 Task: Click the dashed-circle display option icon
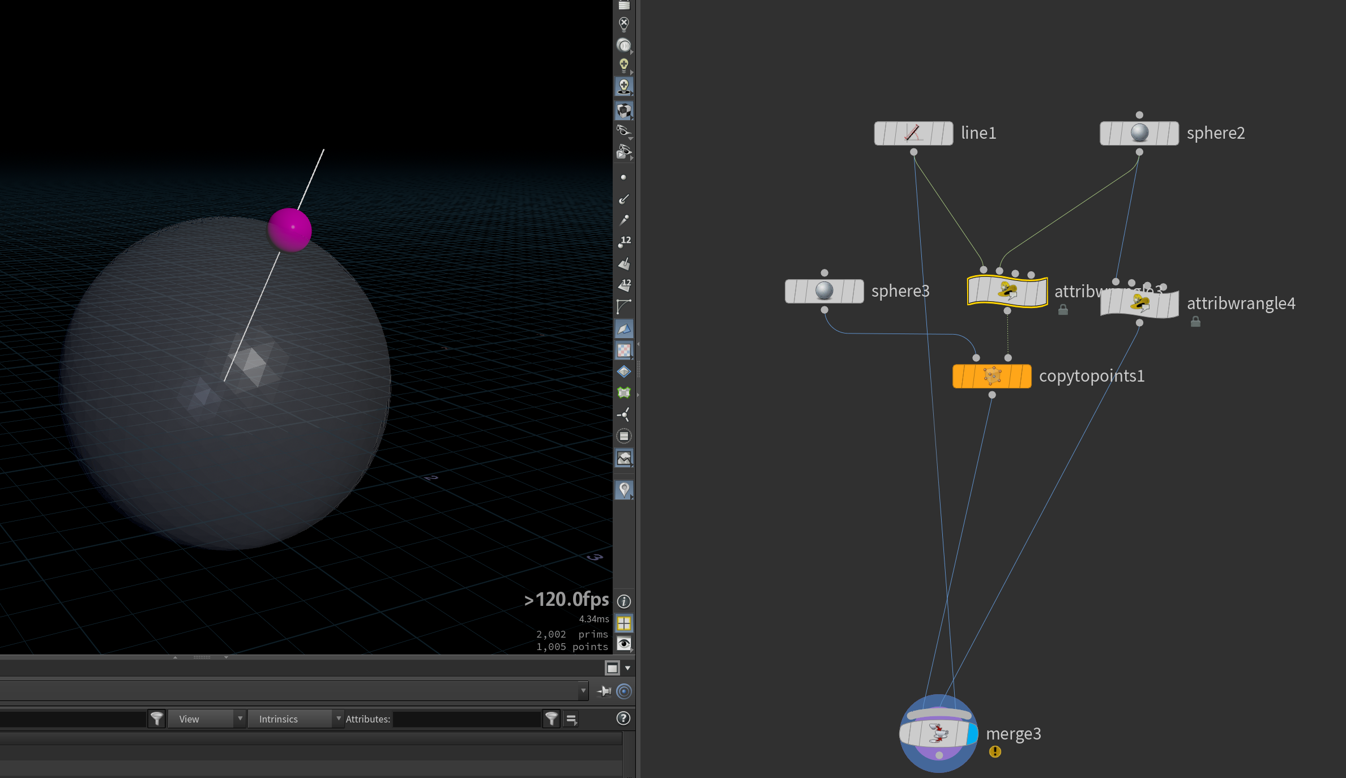pos(623,436)
